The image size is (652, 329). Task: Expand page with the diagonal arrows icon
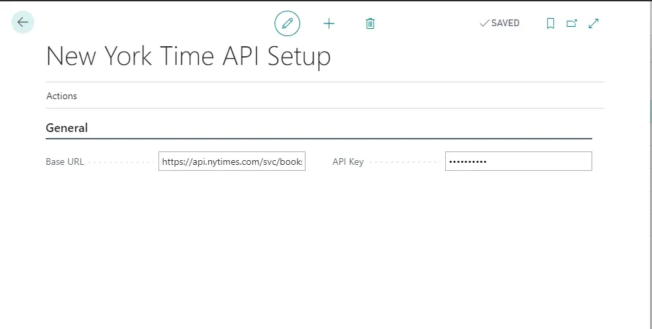pyautogui.click(x=594, y=23)
